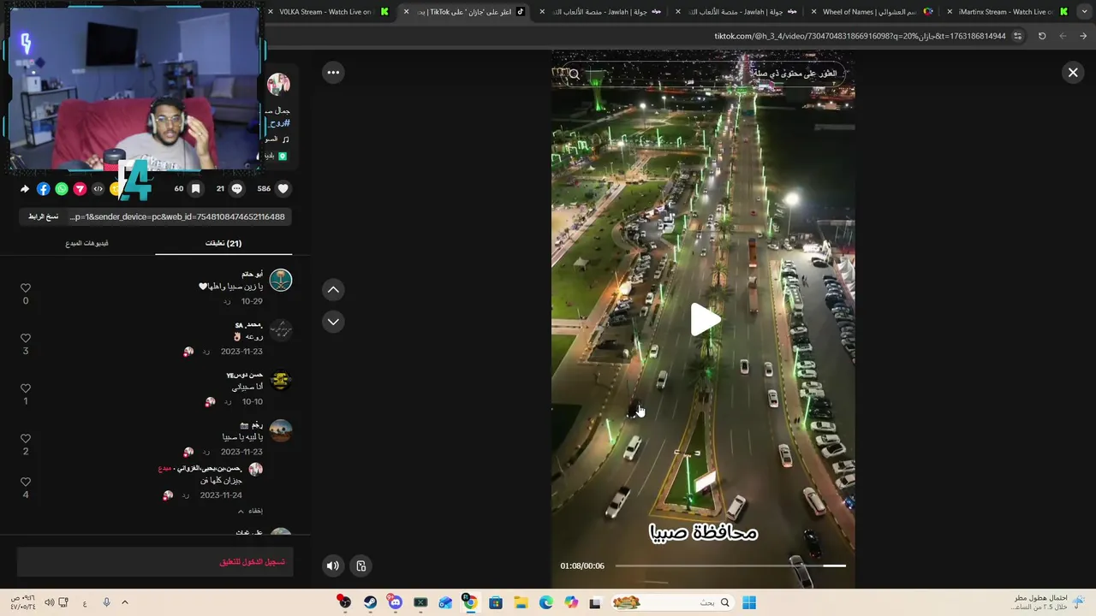Open File Explorer from the taskbar
This screenshot has height=616, width=1096.
[521, 602]
